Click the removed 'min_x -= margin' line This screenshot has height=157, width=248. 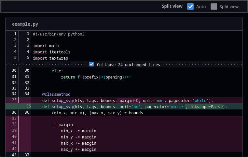click(78, 131)
